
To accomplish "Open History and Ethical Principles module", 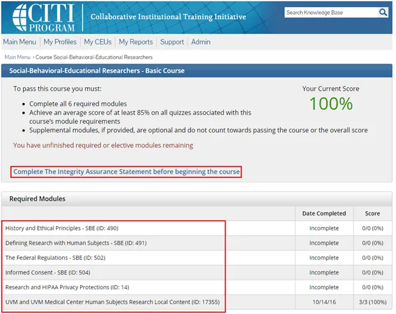I will (62, 228).
